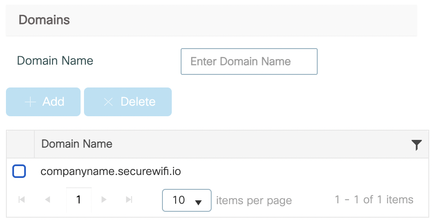Go to the first page of domains

(22, 199)
